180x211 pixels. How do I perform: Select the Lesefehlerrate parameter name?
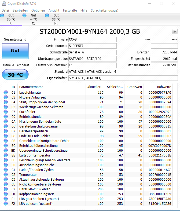[30, 93]
